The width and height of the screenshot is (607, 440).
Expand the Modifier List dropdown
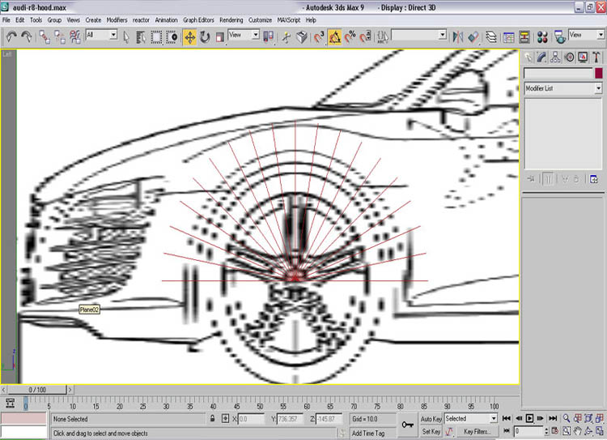click(x=562, y=88)
